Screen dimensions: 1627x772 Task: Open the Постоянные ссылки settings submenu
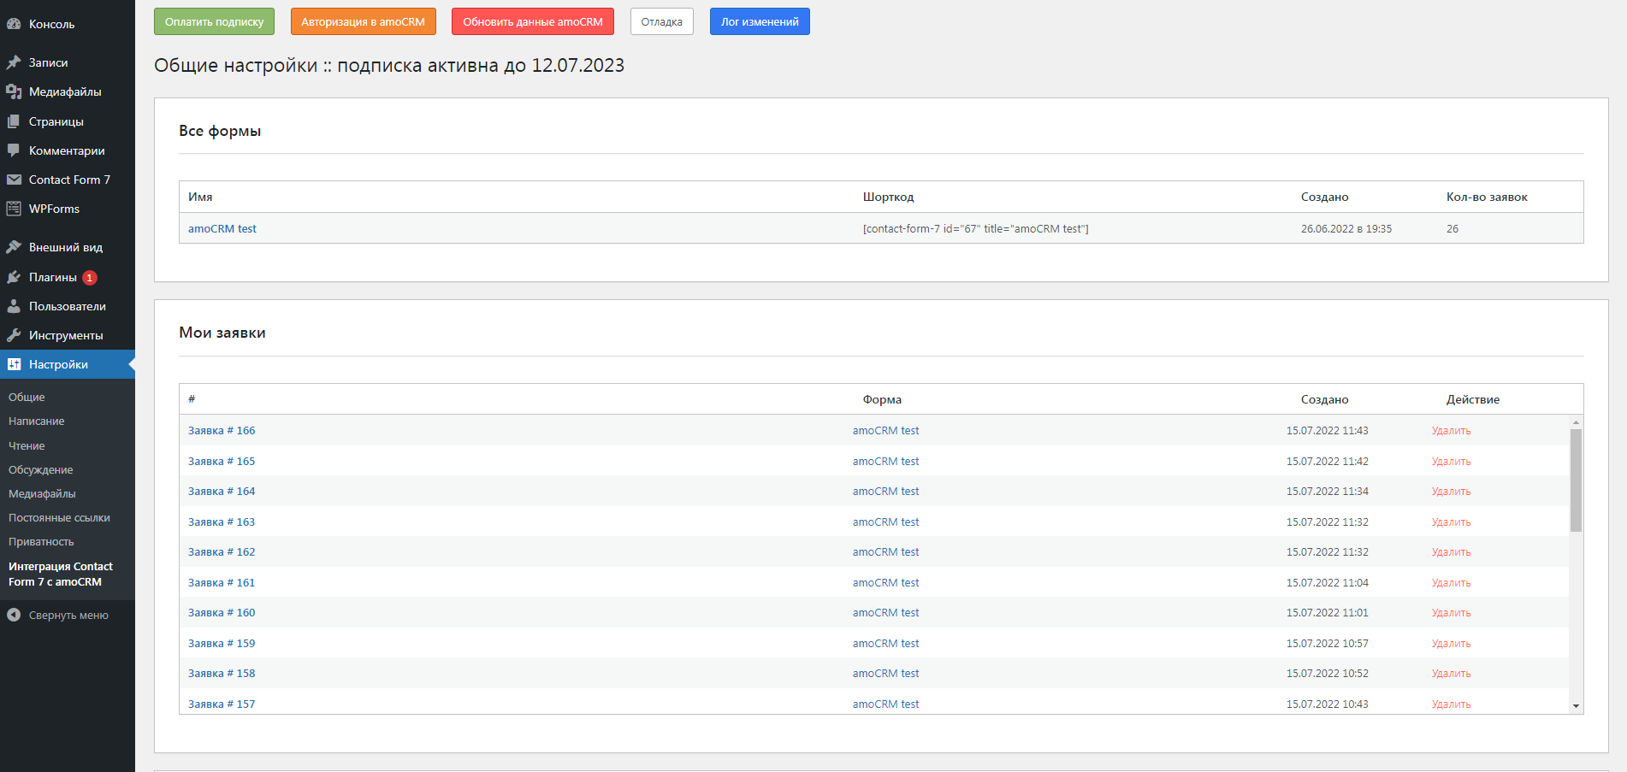click(59, 518)
